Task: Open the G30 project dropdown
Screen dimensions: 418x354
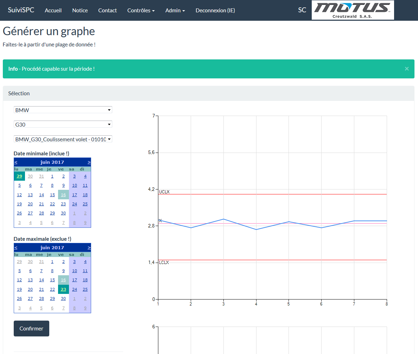Action: coord(63,124)
